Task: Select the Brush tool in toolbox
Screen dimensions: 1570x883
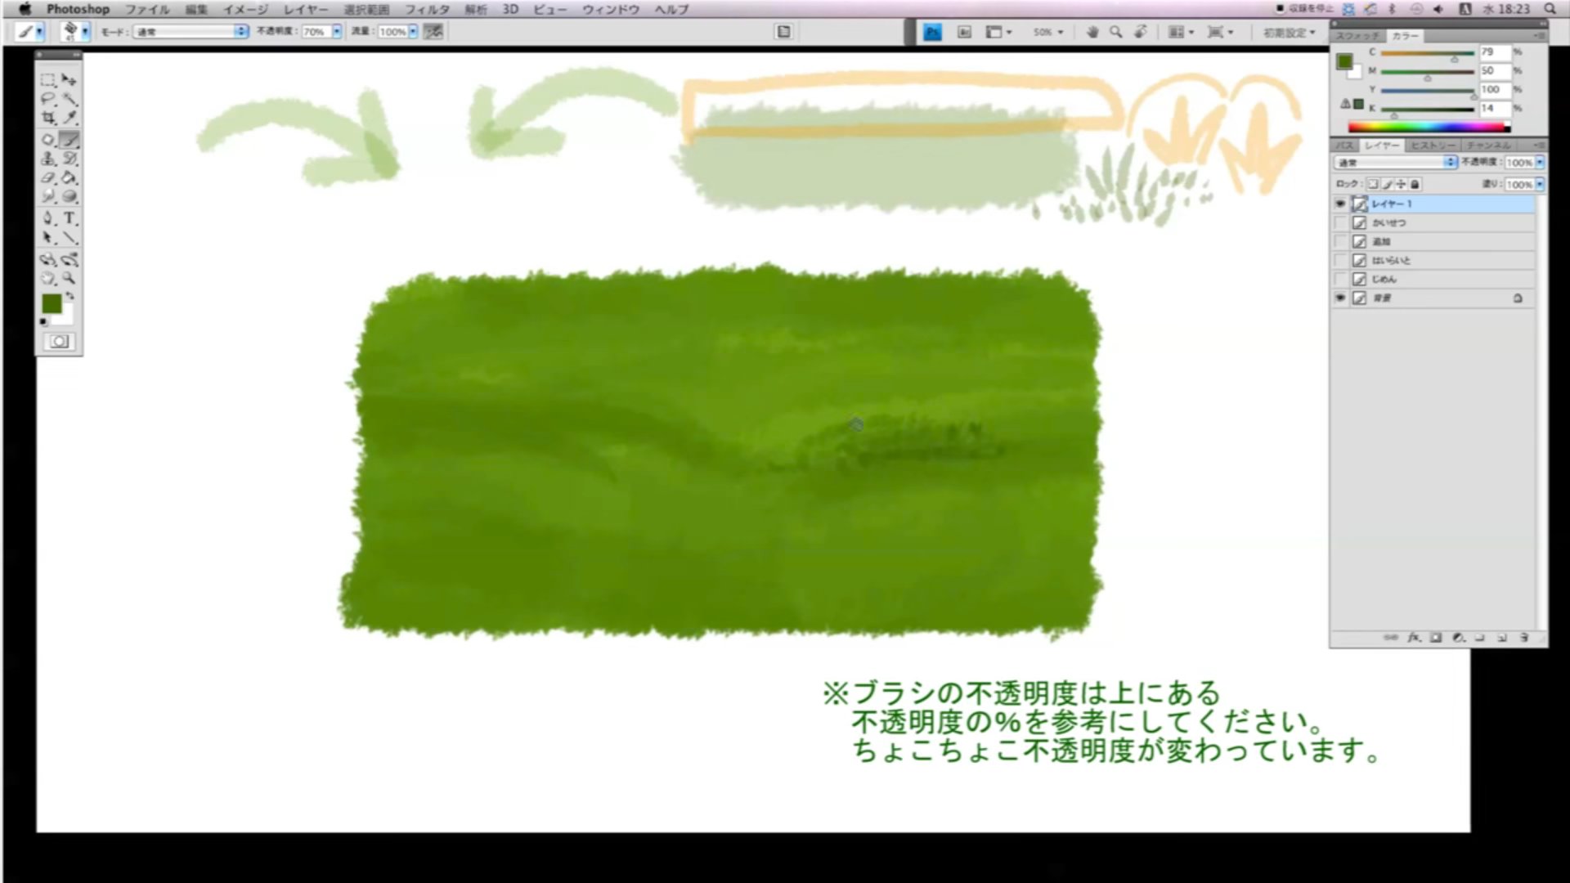Action: 70,140
